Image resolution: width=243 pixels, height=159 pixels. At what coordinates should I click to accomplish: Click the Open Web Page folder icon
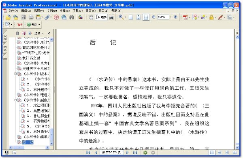tap(16, 17)
